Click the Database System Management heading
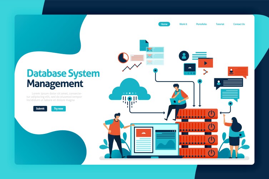This screenshot has height=179, width=269. pyautogui.click(x=63, y=78)
